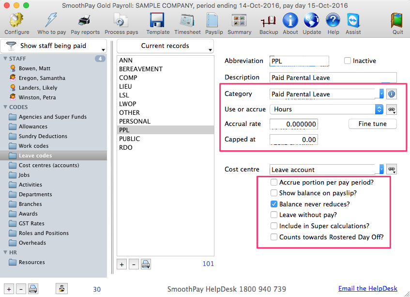
Task: Open the Current records dropdown
Action: (165, 46)
